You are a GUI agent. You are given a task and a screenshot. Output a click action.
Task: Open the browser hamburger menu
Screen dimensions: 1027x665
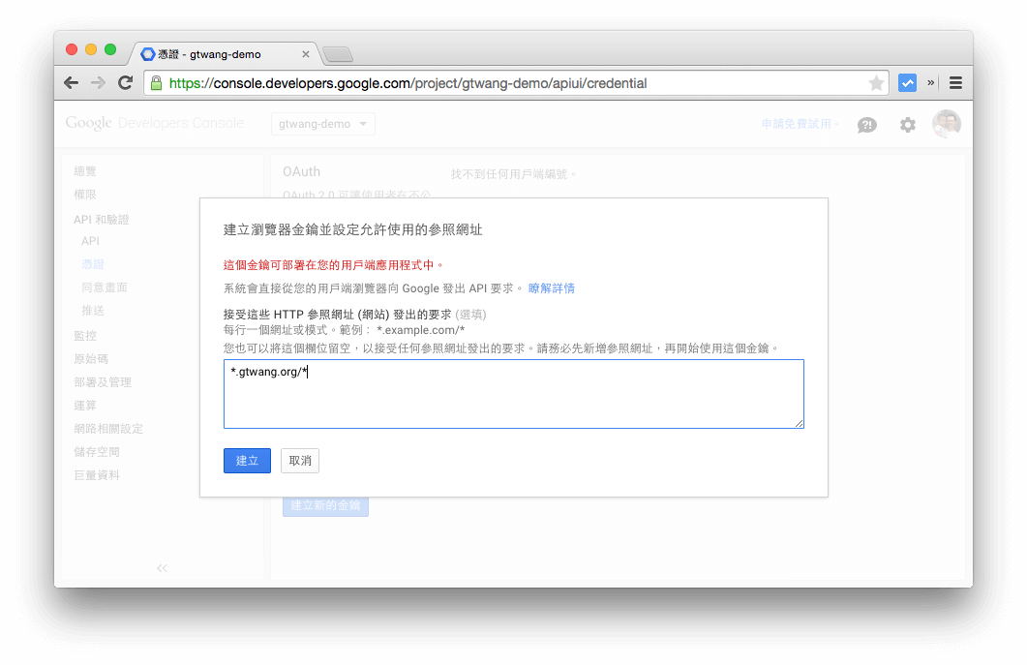tap(955, 82)
